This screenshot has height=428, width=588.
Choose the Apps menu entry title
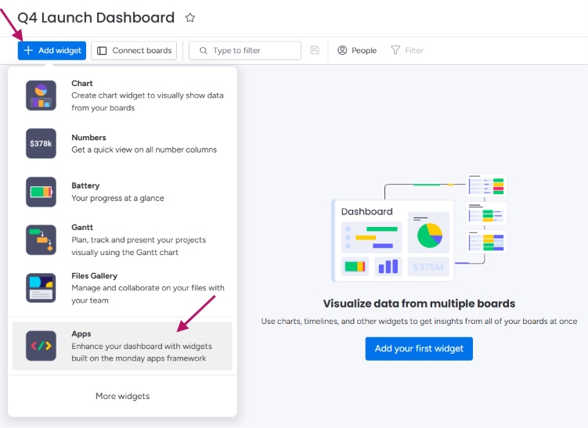point(81,334)
